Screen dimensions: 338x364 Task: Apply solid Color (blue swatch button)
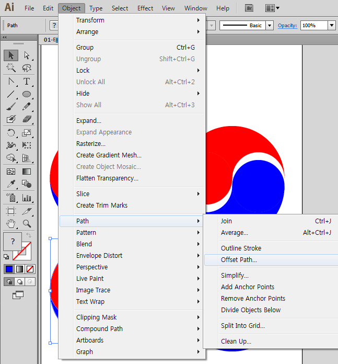click(9, 269)
